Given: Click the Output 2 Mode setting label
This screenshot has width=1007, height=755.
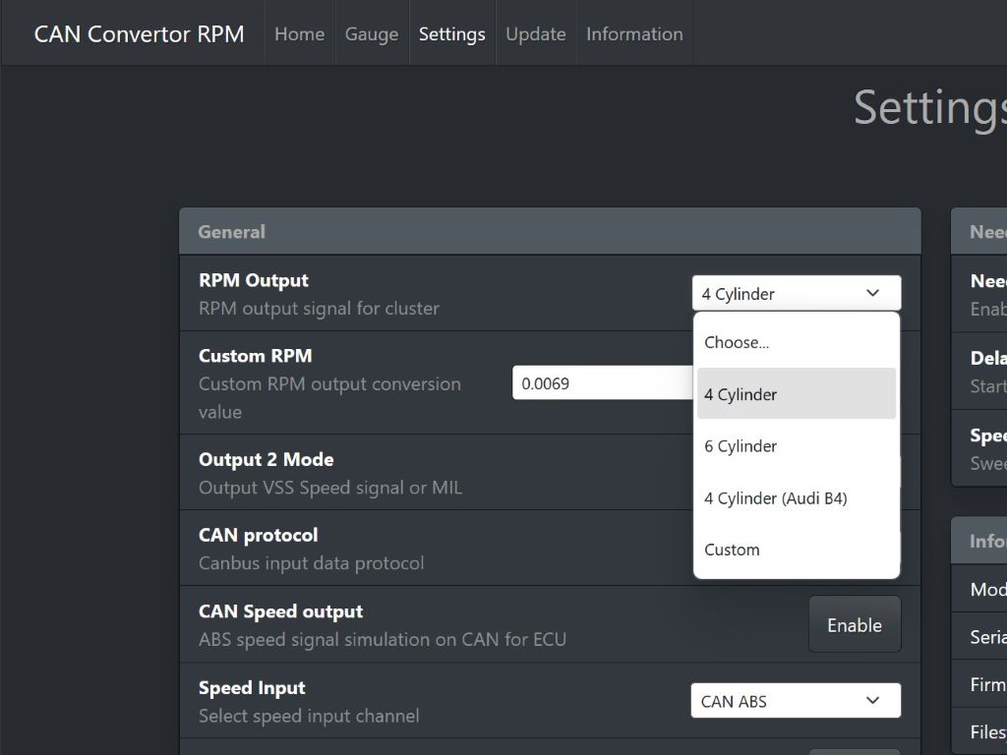Looking at the screenshot, I should [x=266, y=460].
